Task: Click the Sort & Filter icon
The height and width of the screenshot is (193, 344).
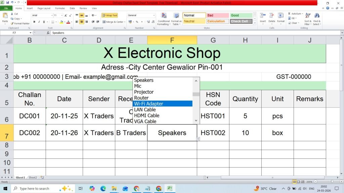Action: pyautogui.click(x=308, y=16)
